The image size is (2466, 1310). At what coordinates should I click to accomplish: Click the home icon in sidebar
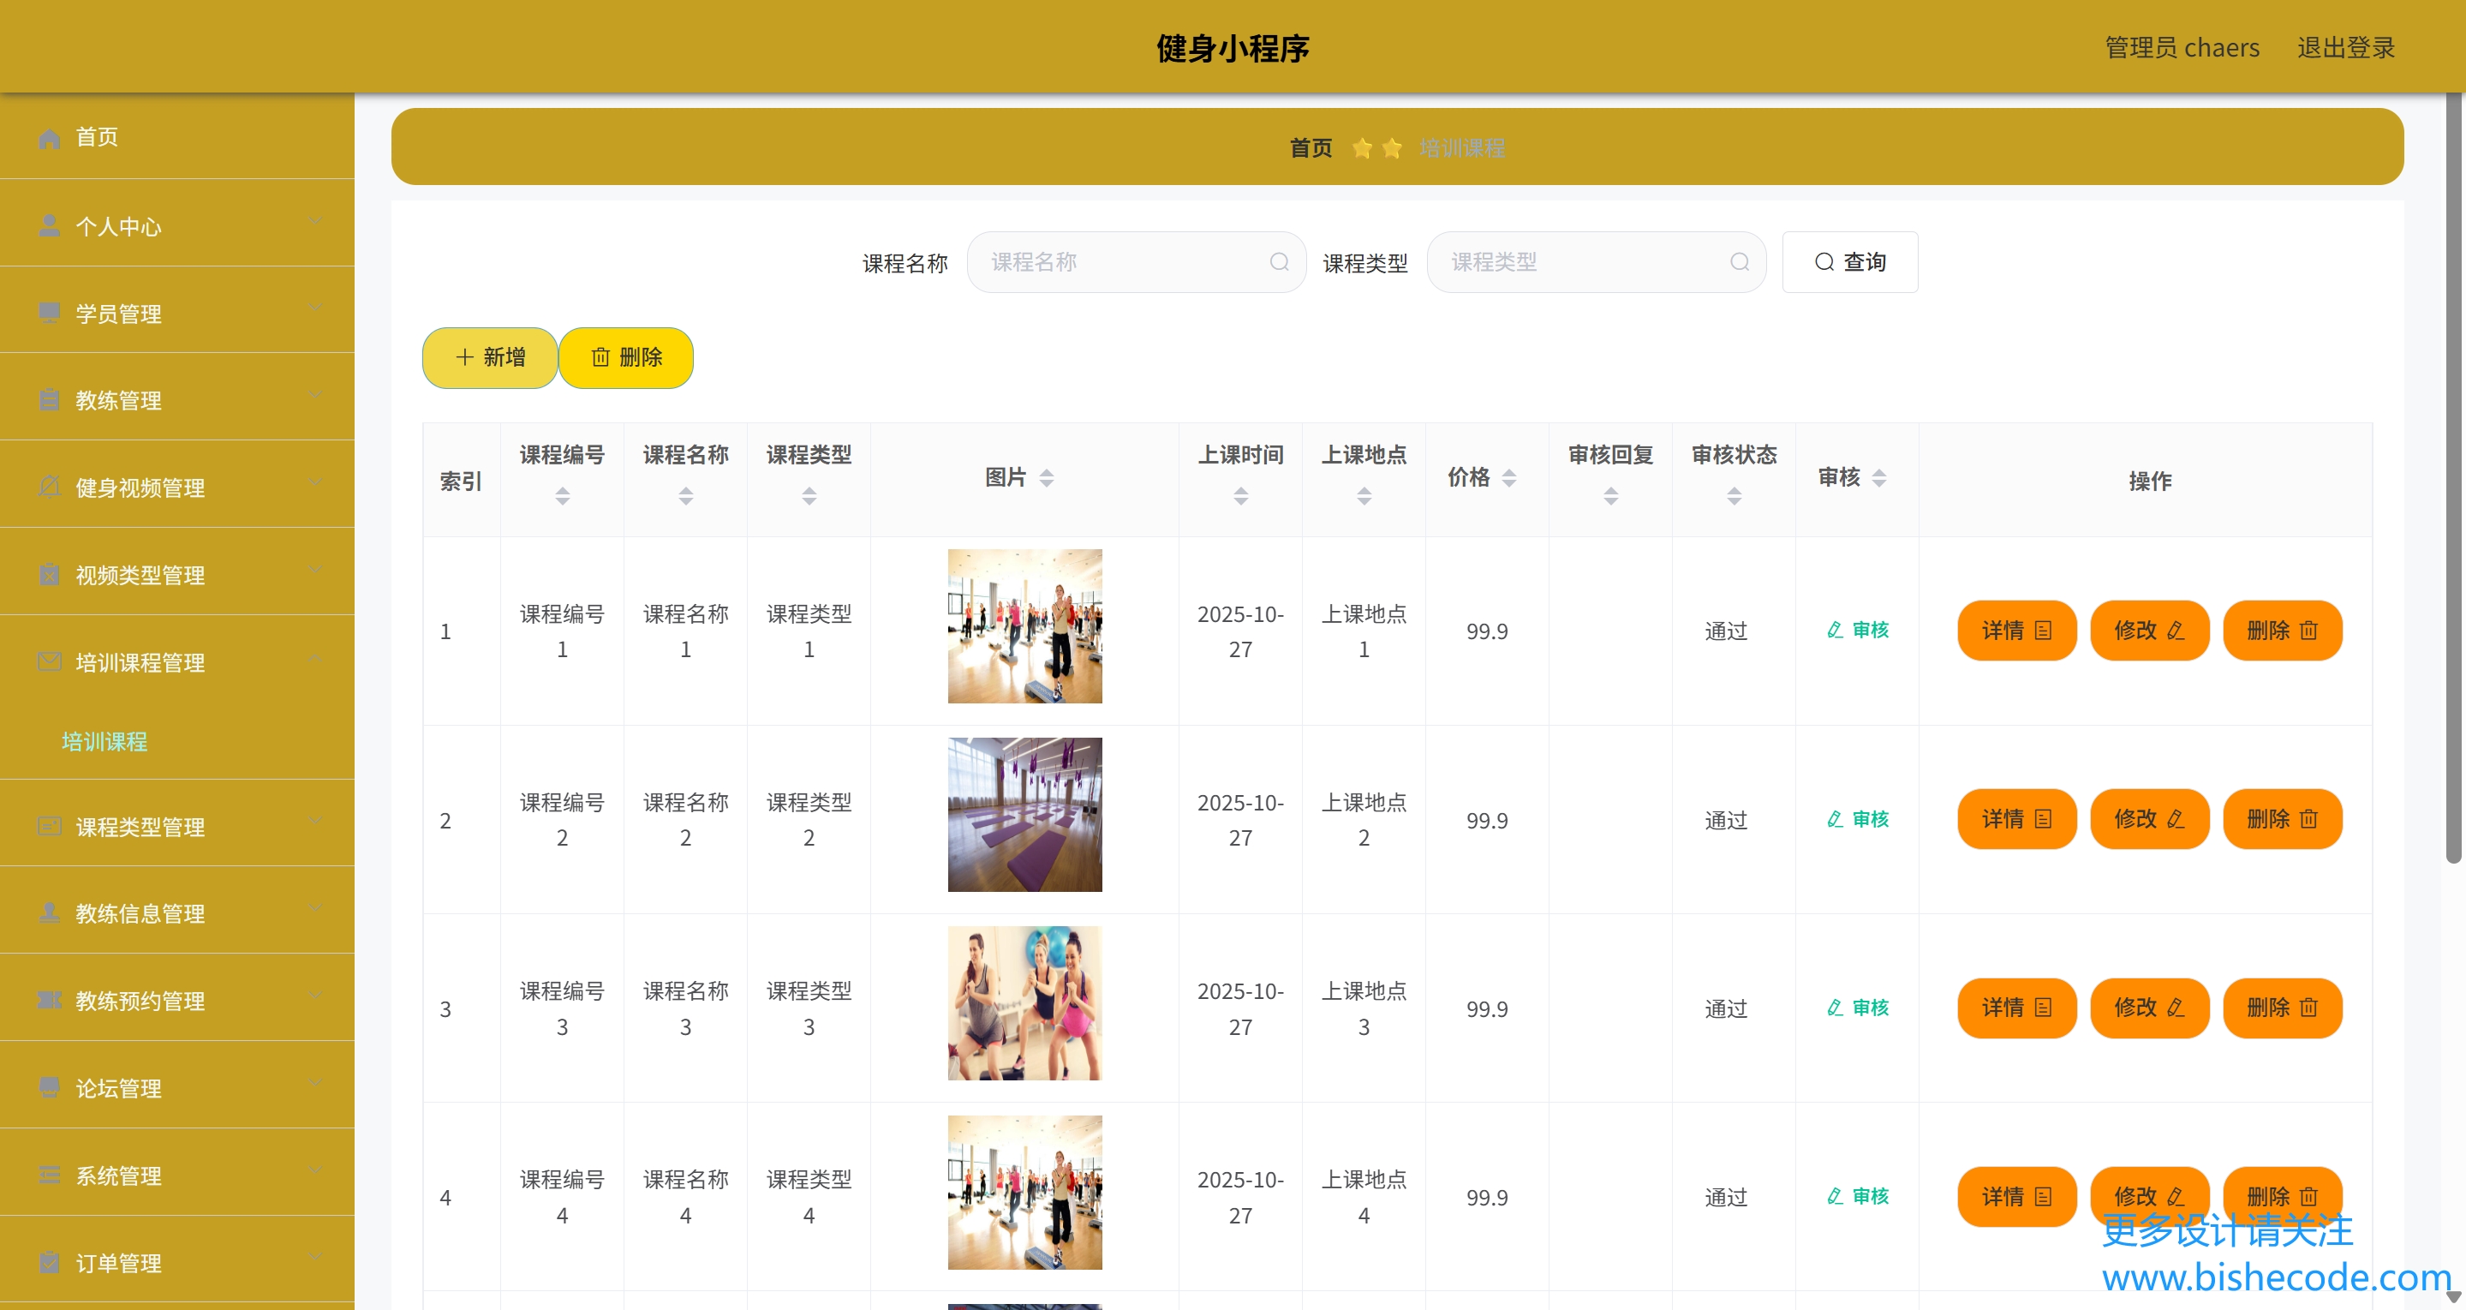[49, 138]
